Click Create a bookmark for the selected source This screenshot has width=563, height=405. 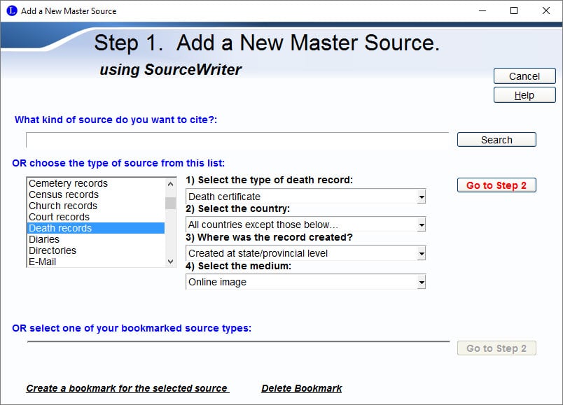coord(127,388)
